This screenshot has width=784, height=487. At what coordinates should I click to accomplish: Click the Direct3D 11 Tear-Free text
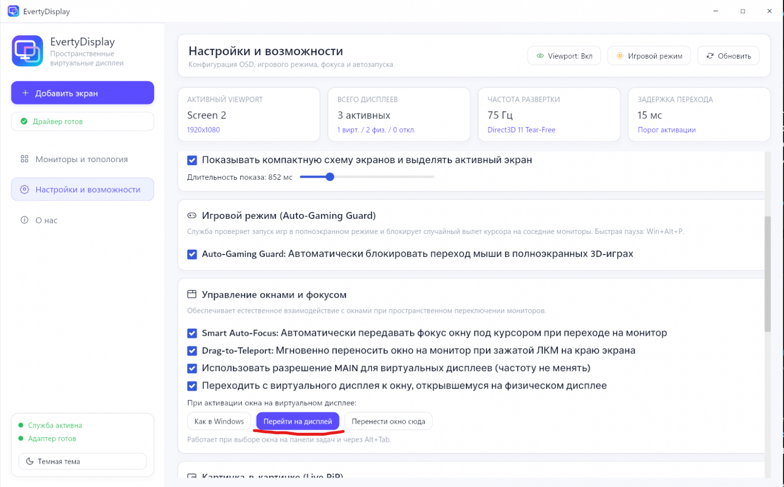tap(521, 130)
